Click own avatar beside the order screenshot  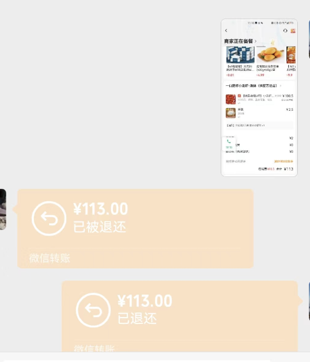(309, 39)
